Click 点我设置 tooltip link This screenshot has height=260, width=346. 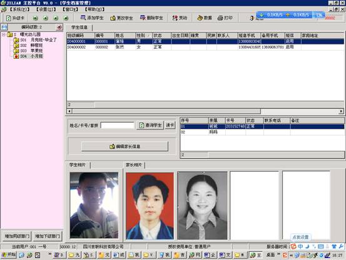click(x=300, y=237)
